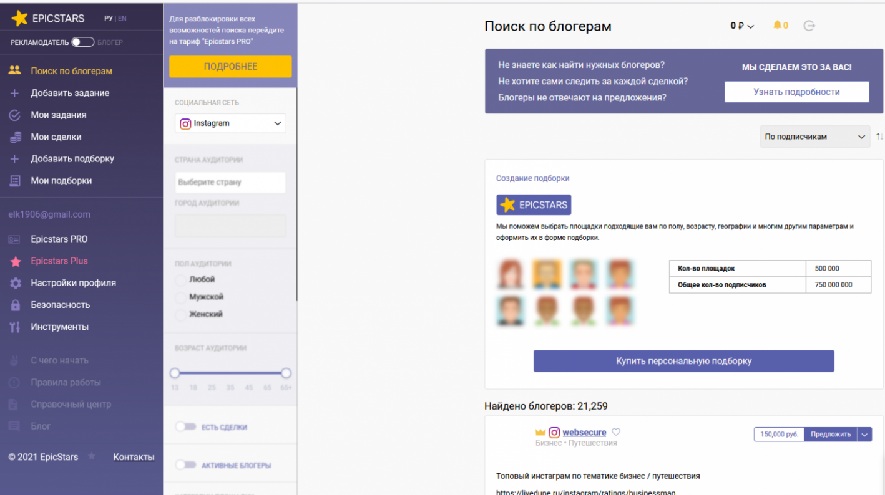Open the Instagram social network dropdown
Image resolution: width=885 pixels, height=495 pixels.
coord(230,123)
